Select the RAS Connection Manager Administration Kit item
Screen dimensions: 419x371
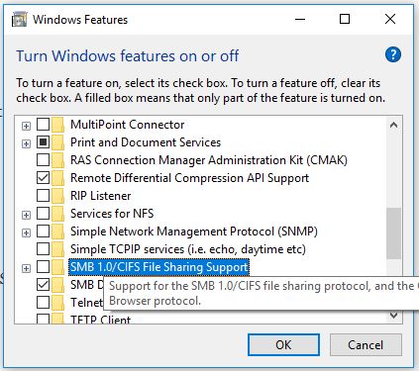(x=209, y=160)
